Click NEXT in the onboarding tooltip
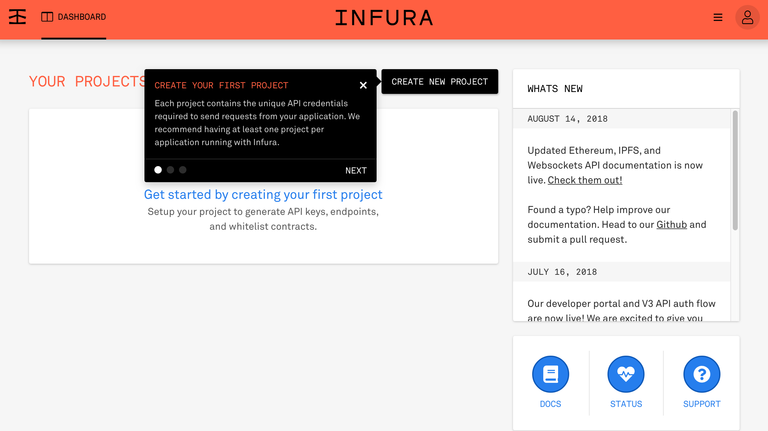768x431 pixels. pos(356,170)
